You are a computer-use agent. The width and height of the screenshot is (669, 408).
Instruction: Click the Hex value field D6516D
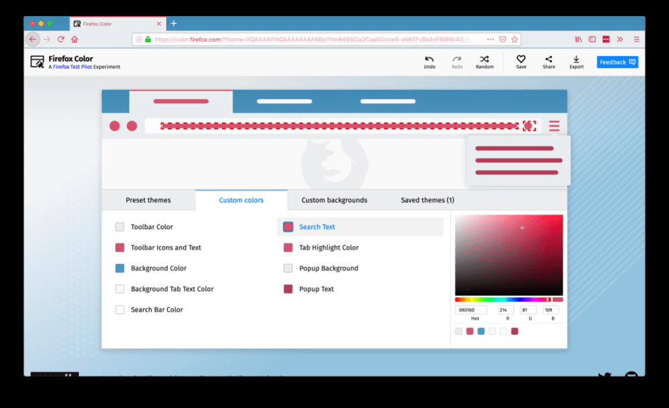coord(470,310)
